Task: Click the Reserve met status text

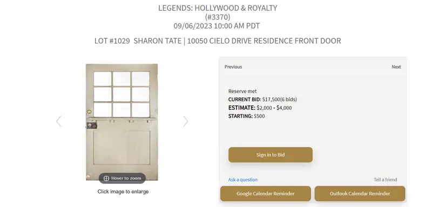Action: 242,91
